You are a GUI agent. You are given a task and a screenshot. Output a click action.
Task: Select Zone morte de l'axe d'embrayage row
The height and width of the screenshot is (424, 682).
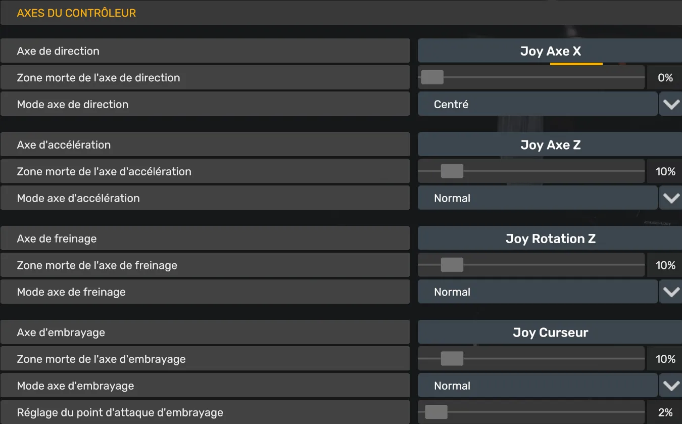[x=205, y=359]
